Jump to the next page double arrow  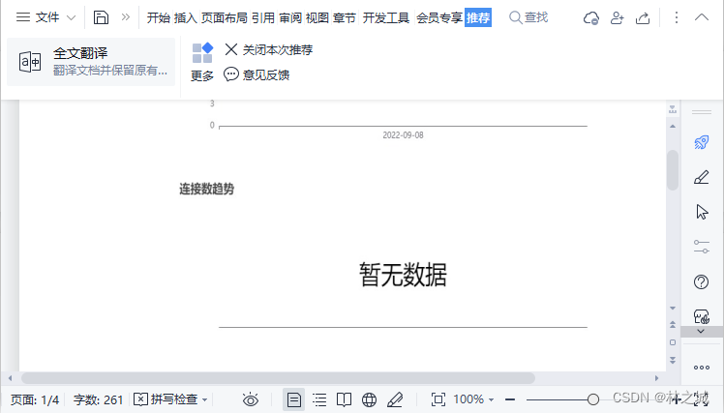(x=673, y=360)
